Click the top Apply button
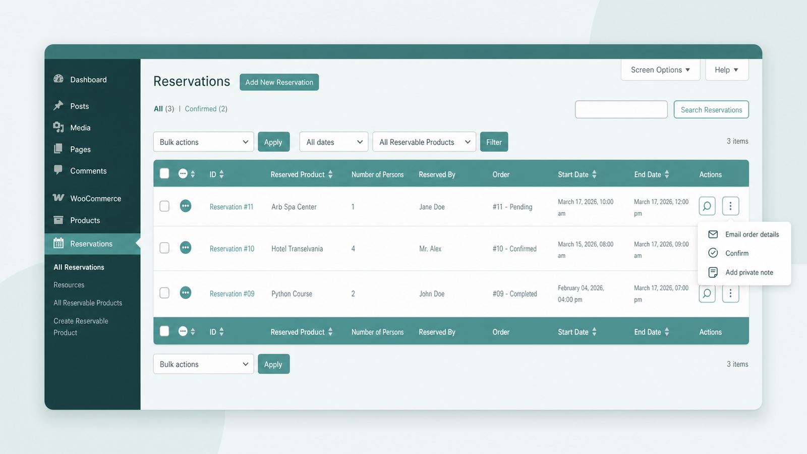The height and width of the screenshot is (454, 807). 273,142
